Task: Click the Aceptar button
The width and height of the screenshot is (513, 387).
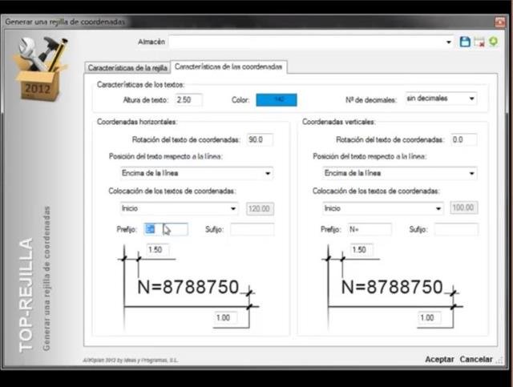Action: point(439,359)
